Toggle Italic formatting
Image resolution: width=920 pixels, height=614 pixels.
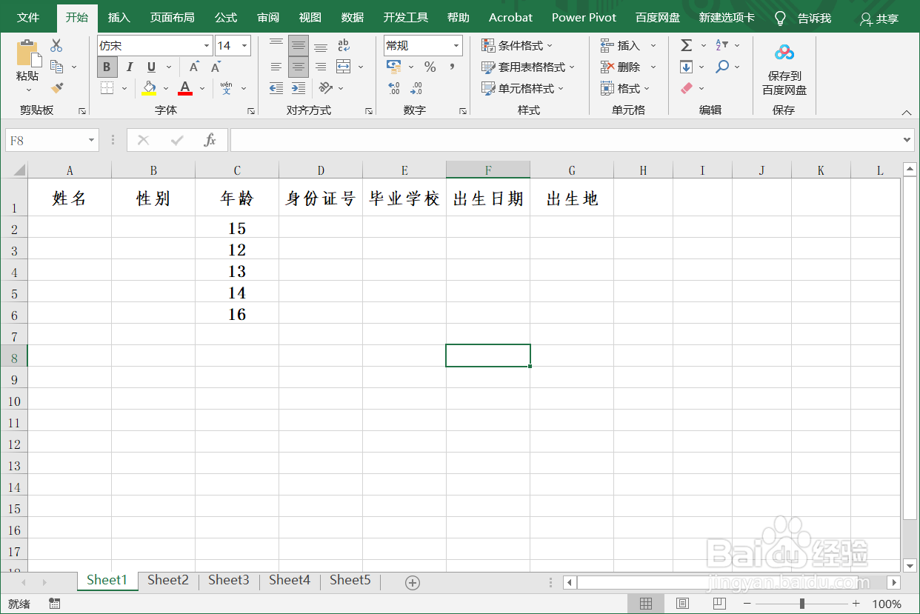[x=129, y=67]
